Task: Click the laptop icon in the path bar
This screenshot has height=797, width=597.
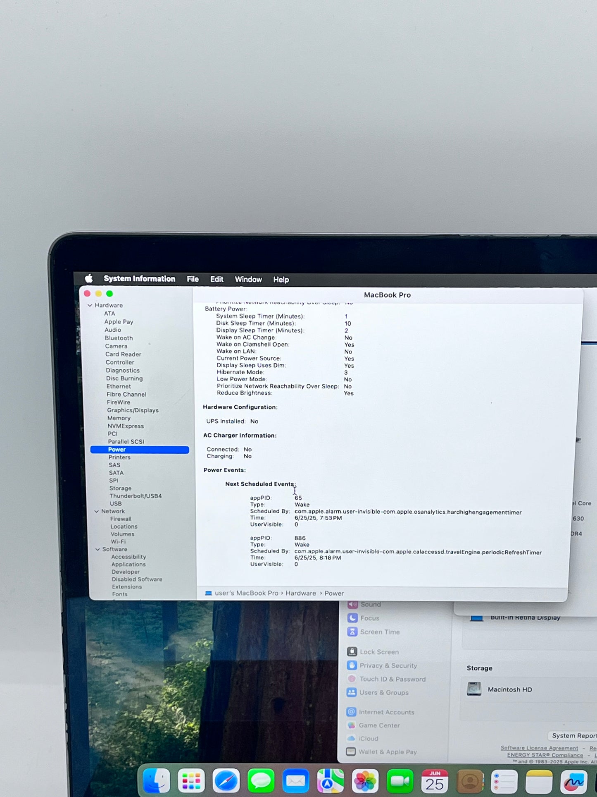Action: (209, 593)
